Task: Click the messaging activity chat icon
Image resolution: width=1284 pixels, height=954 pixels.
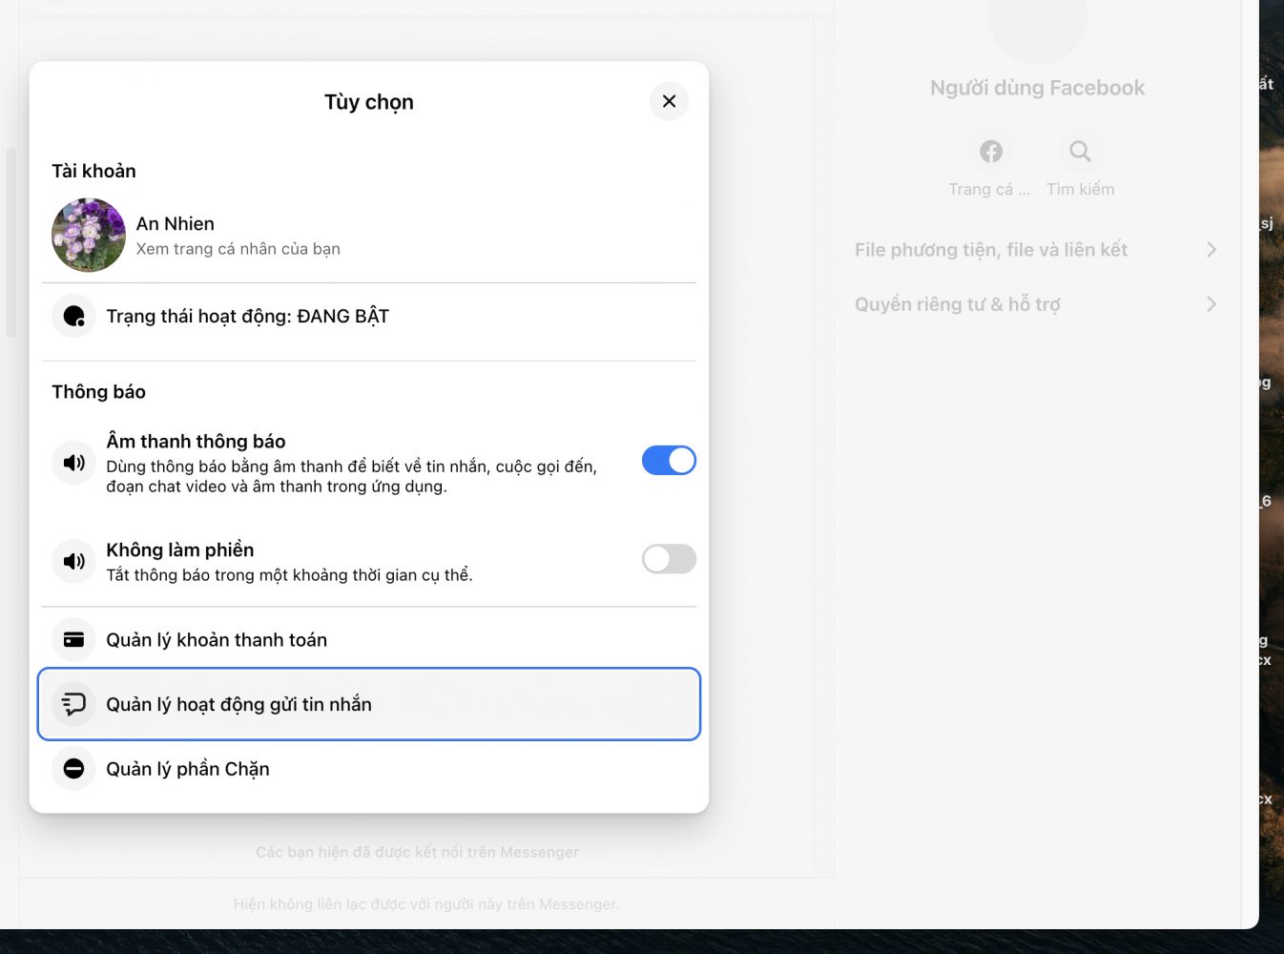Action: pyautogui.click(x=73, y=705)
